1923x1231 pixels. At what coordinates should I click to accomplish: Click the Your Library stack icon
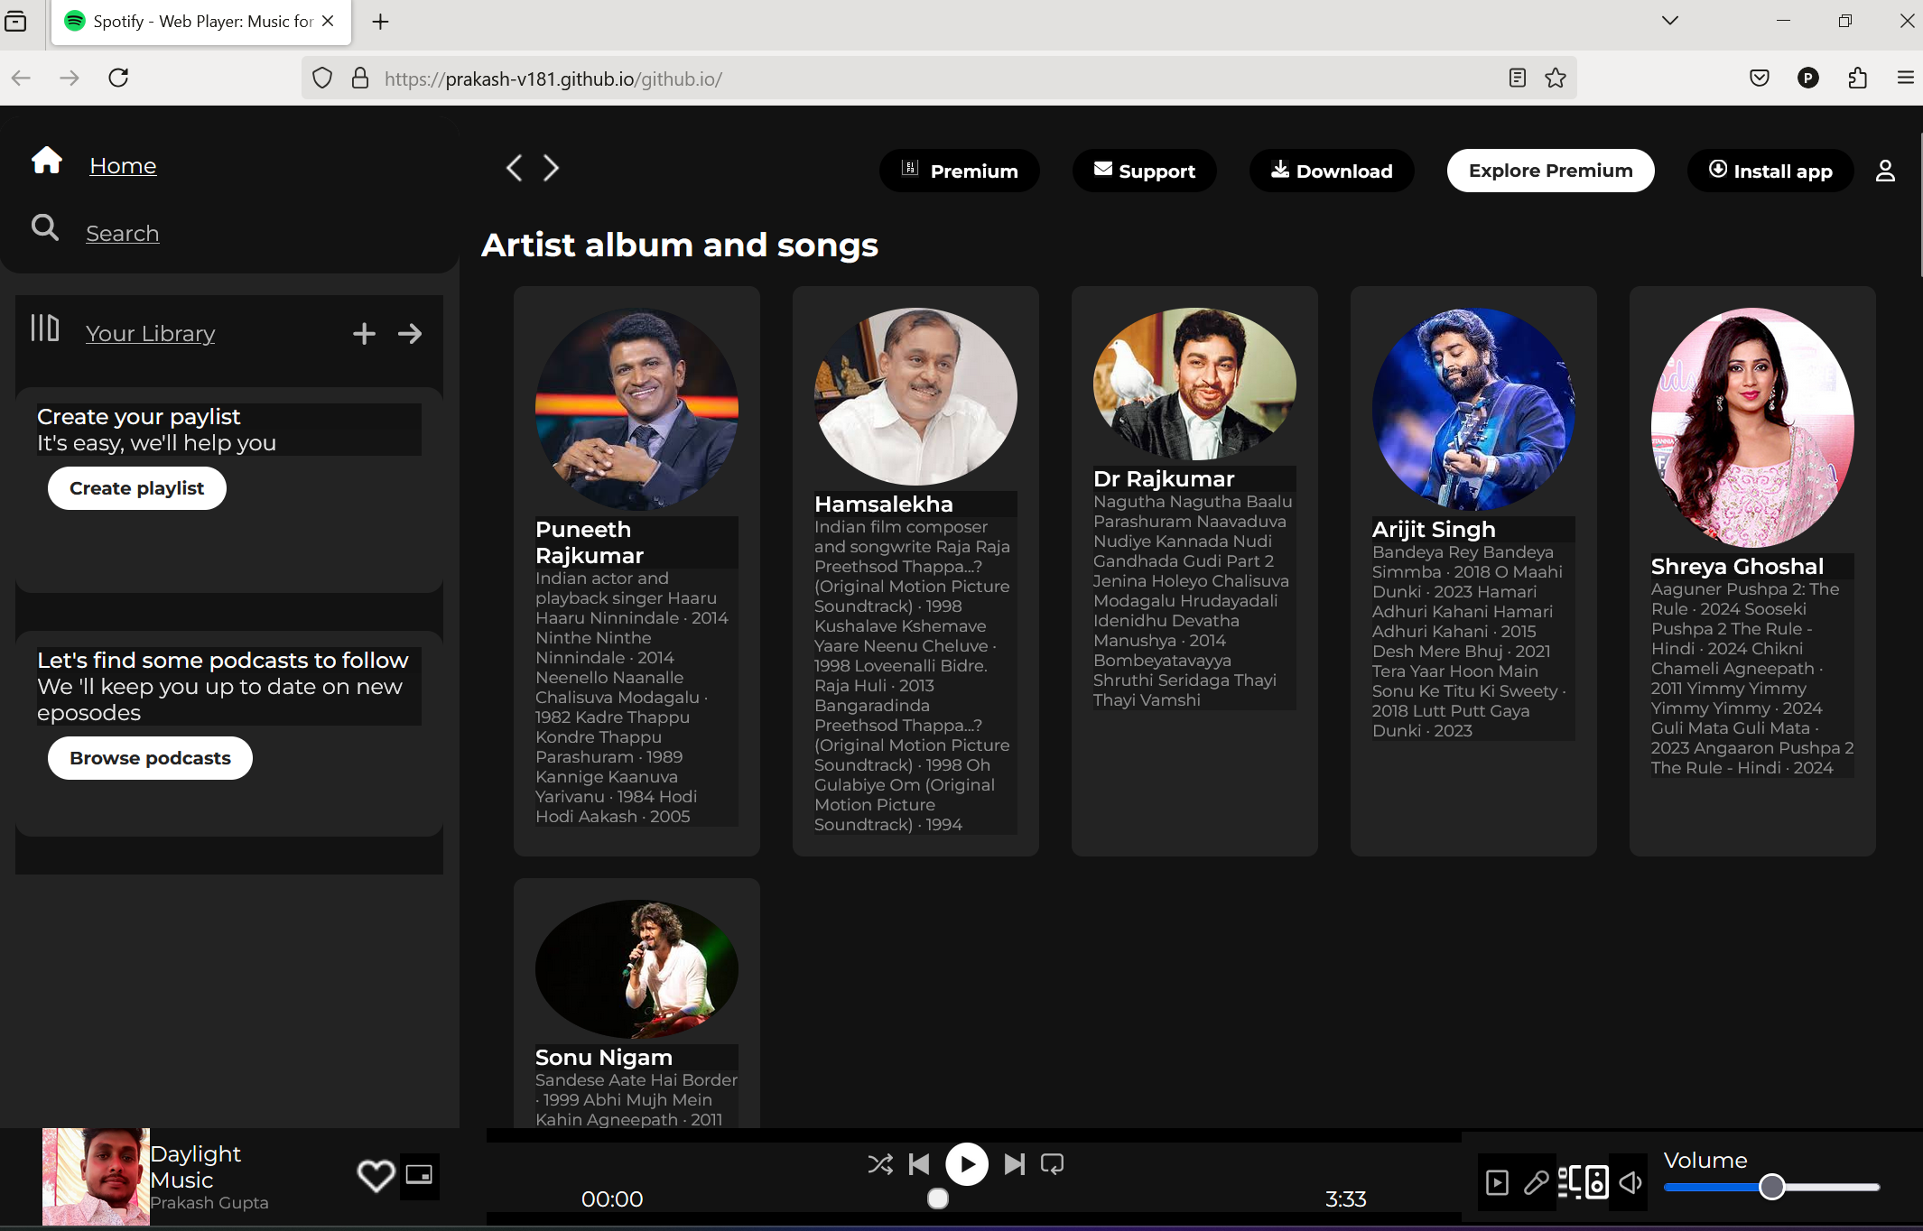(x=45, y=328)
